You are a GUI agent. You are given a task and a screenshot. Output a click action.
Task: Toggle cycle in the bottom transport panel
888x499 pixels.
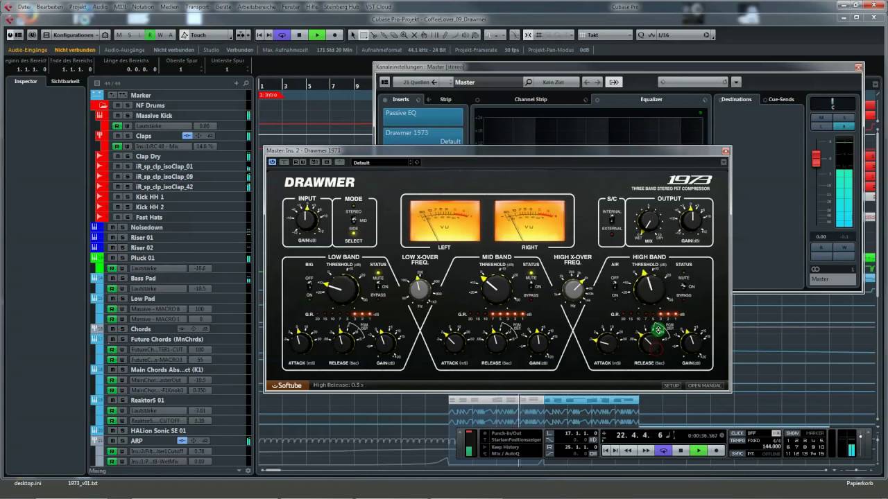(x=663, y=450)
